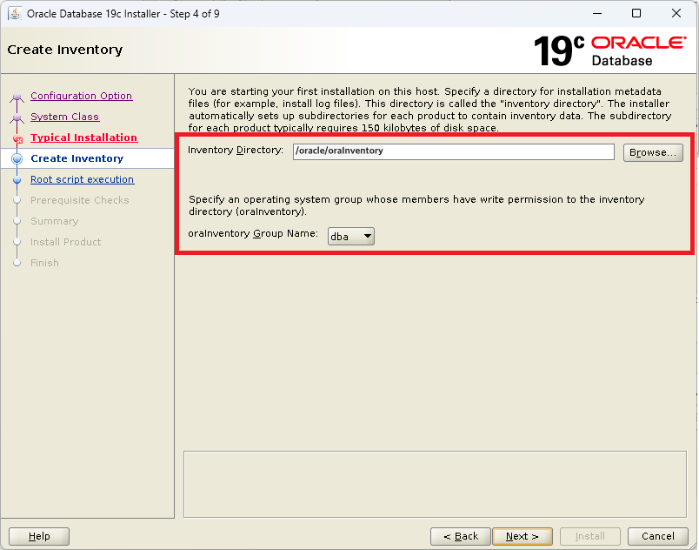This screenshot has height=550, width=699.
Task: Select the Create Inventory step
Action: [77, 158]
